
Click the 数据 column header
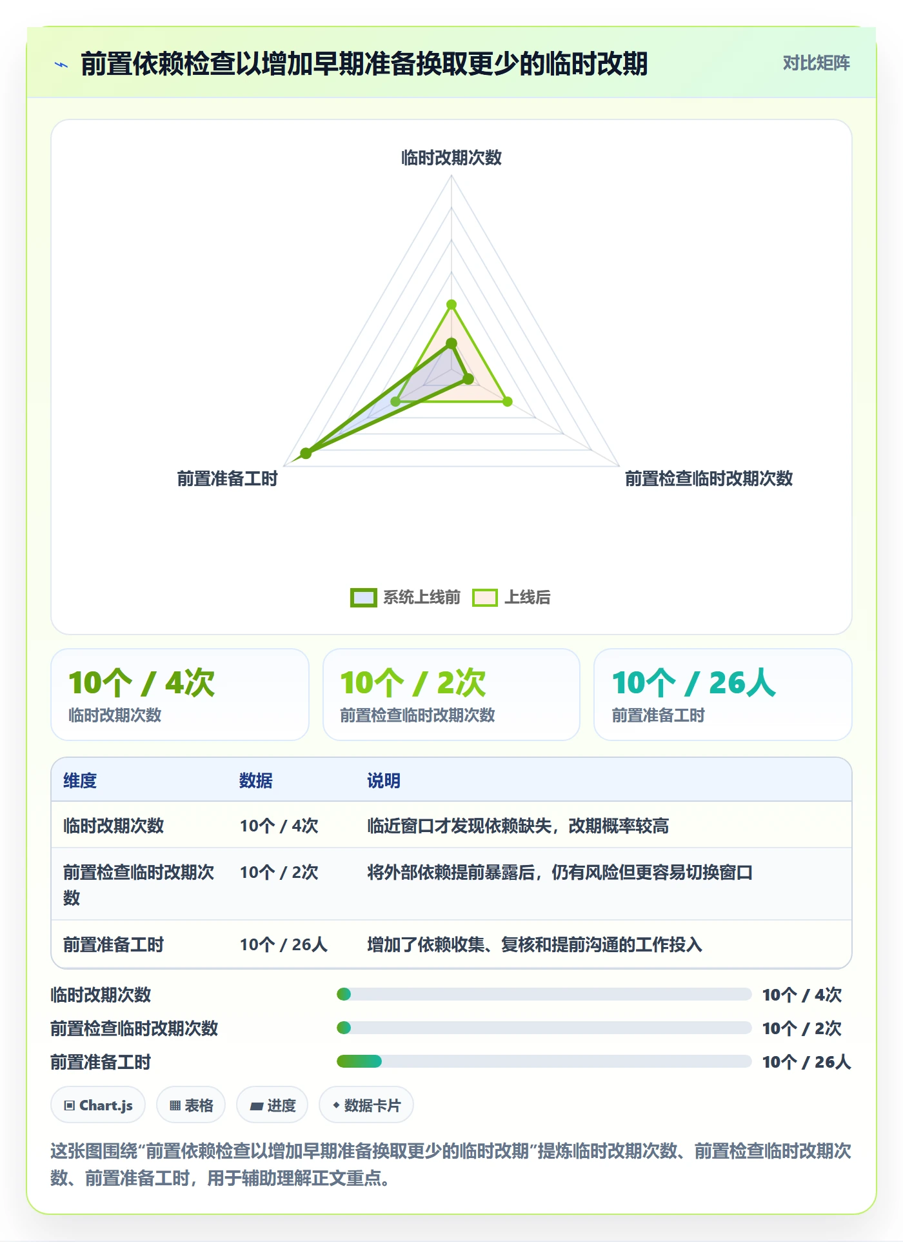(256, 780)
